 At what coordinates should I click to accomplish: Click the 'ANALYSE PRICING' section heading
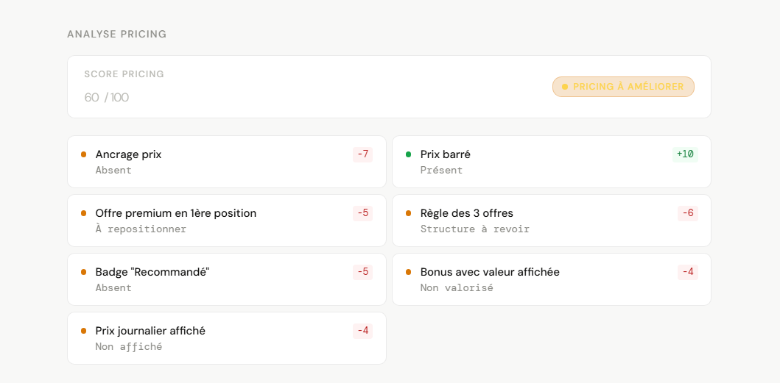point(117,35)
